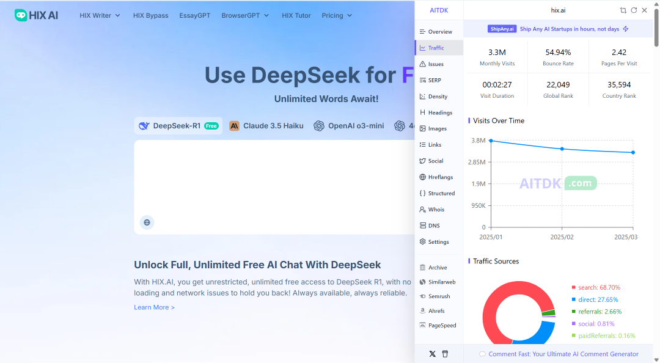Follow the Learn More link
660x363 pixels.
(154, 307)
